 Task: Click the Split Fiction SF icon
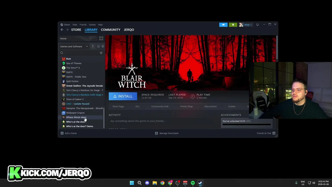coord(64,81)
